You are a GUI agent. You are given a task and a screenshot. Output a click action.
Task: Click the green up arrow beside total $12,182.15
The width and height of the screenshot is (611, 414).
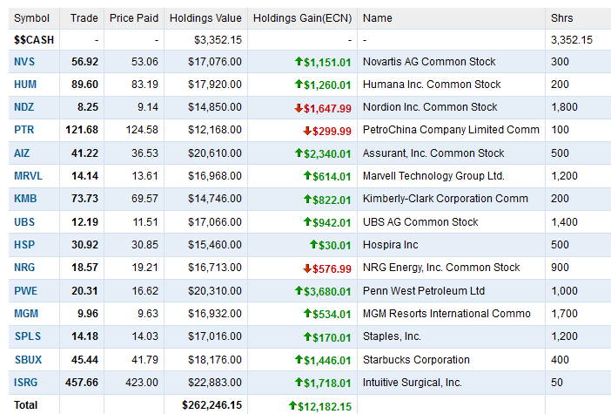coord(292,405)
